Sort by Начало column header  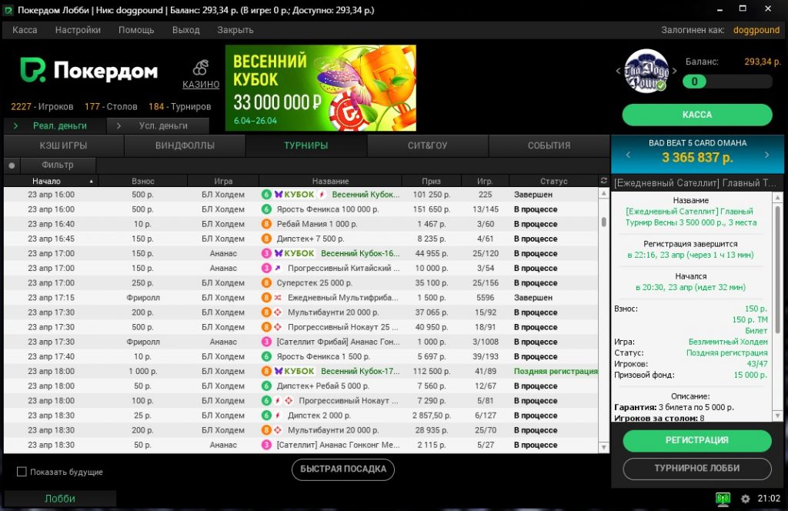tap(51, 181)
